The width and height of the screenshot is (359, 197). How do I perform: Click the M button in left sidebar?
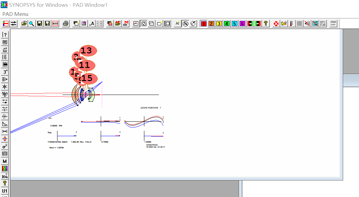[x=5, y=161]
